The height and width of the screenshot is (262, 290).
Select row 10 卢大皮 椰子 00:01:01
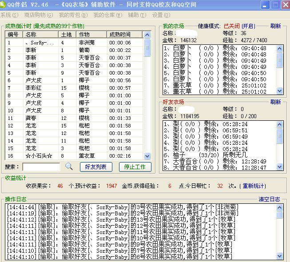[74, 111]
